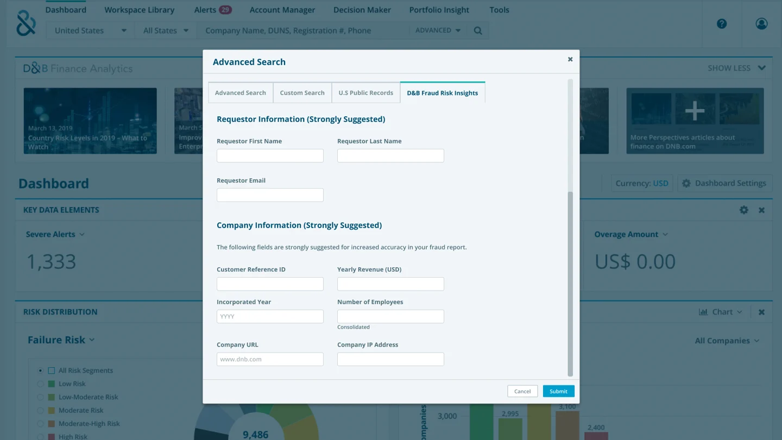Focus the Number of Employees field
Image resolution: width=782 pixels, height=440 pixels.
click(x=390, y=316)
